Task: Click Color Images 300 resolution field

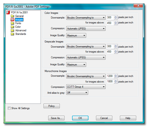Action: [x=110, y=17]
